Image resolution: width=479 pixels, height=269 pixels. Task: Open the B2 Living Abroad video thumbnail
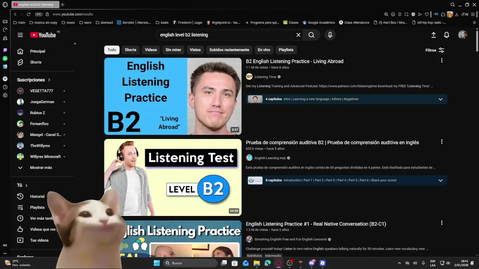(173, 96)
